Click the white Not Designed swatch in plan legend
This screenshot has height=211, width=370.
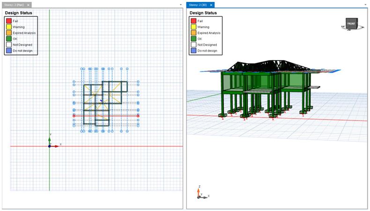[x=9, y=44]
